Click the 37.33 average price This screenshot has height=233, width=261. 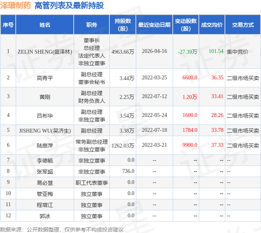pyautogui.click(x=217, y=145)
